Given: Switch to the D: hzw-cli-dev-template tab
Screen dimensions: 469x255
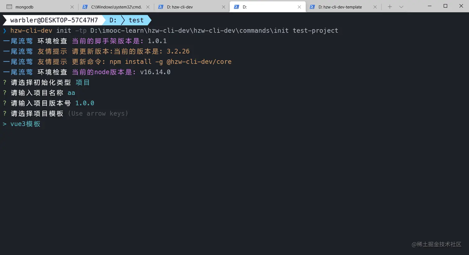Looking at the screenshot, I should pyautogui.click(x=341, y=7).
